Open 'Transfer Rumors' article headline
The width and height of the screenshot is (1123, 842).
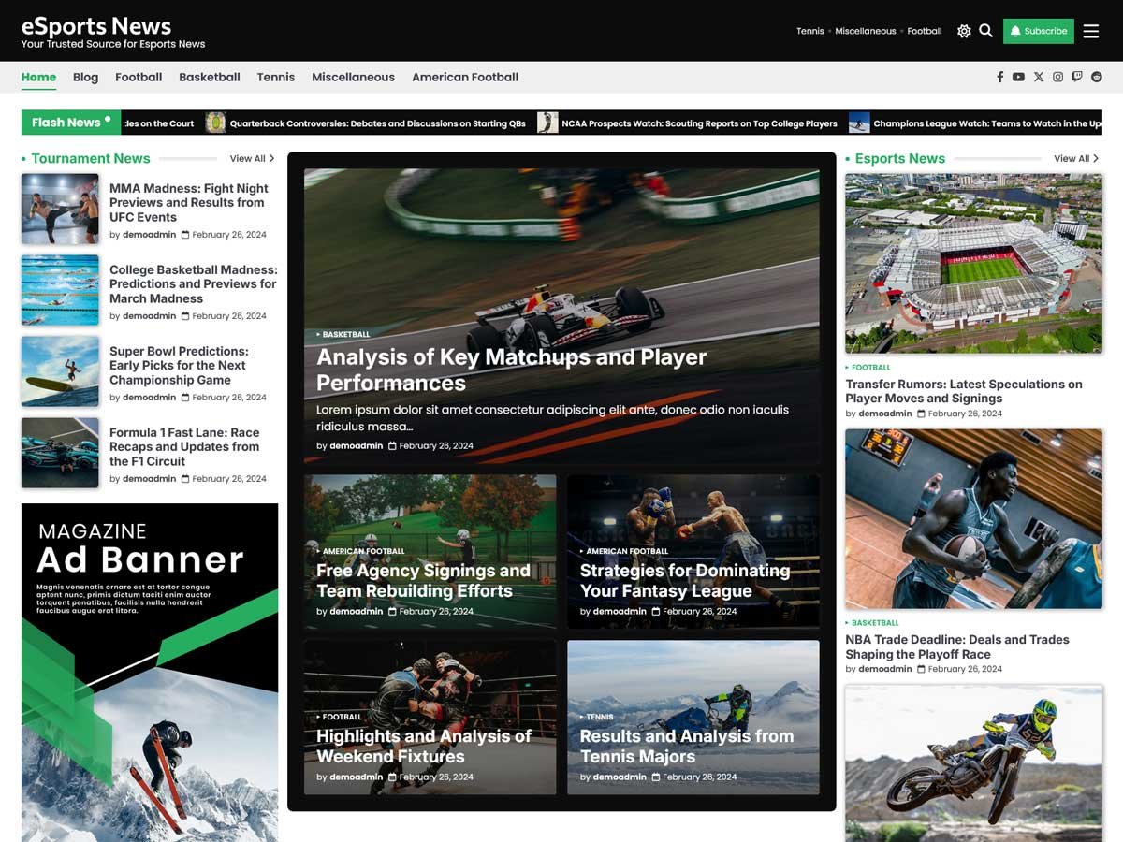pyautogui.click(x=963, y=391)
